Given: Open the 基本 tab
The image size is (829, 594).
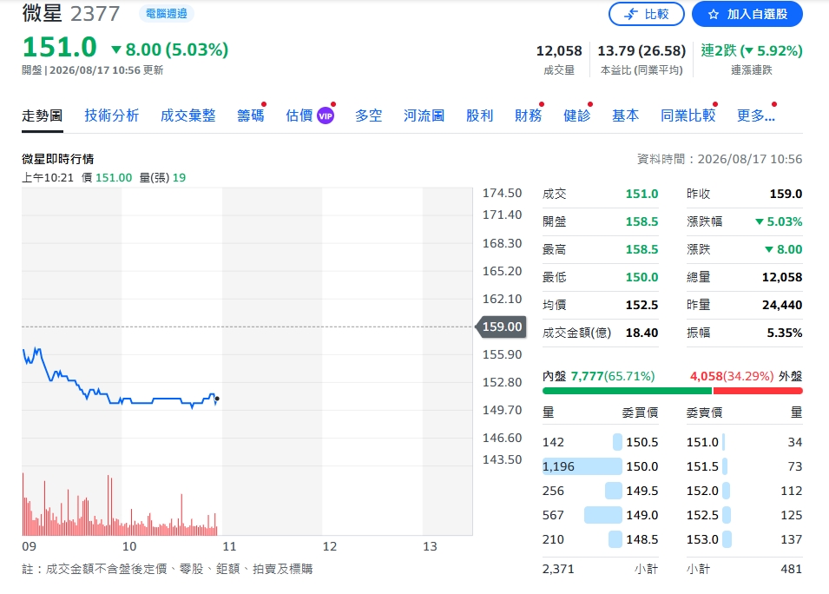Looking at the screenshot, I should coord(626,115).
